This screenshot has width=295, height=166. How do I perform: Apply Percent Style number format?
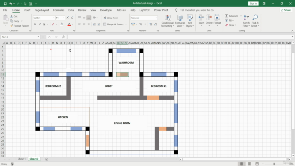pos(140,24)
